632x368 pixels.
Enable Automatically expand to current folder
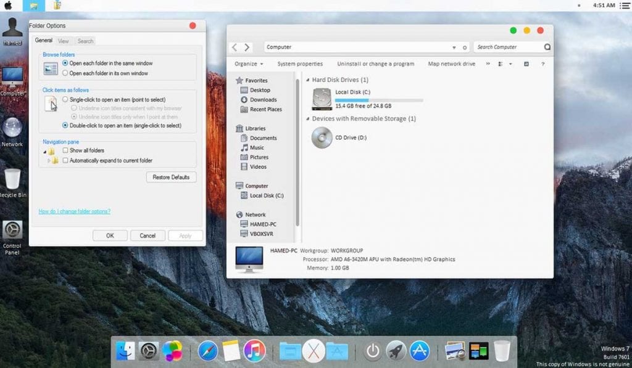click(65, 160)
